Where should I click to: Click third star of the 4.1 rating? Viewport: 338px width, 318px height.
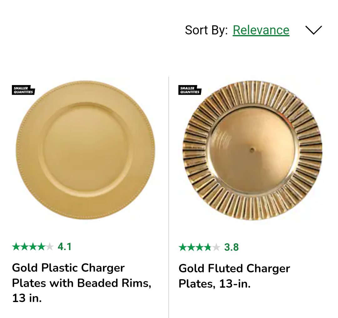click(33, 247)
